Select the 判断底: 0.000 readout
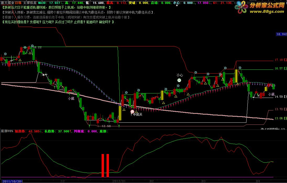The height and width of the screenshot is (183, 287). point(85,131)
